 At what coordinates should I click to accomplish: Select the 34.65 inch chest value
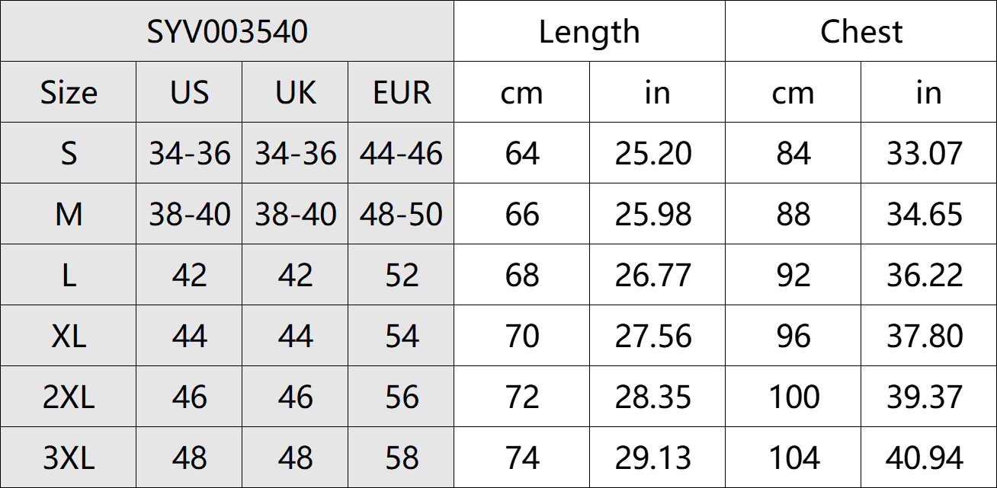925,215
